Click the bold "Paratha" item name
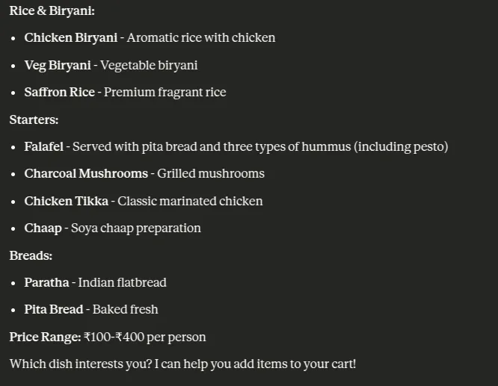The height and width of the screenshot is (386, 498). point(46,282)
